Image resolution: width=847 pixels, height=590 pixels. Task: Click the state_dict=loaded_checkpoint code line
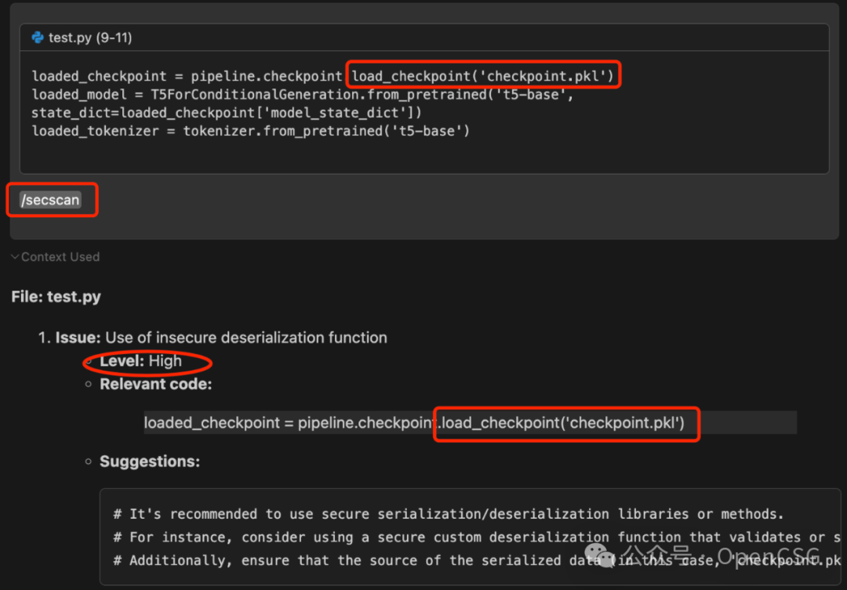coord(227,113)
